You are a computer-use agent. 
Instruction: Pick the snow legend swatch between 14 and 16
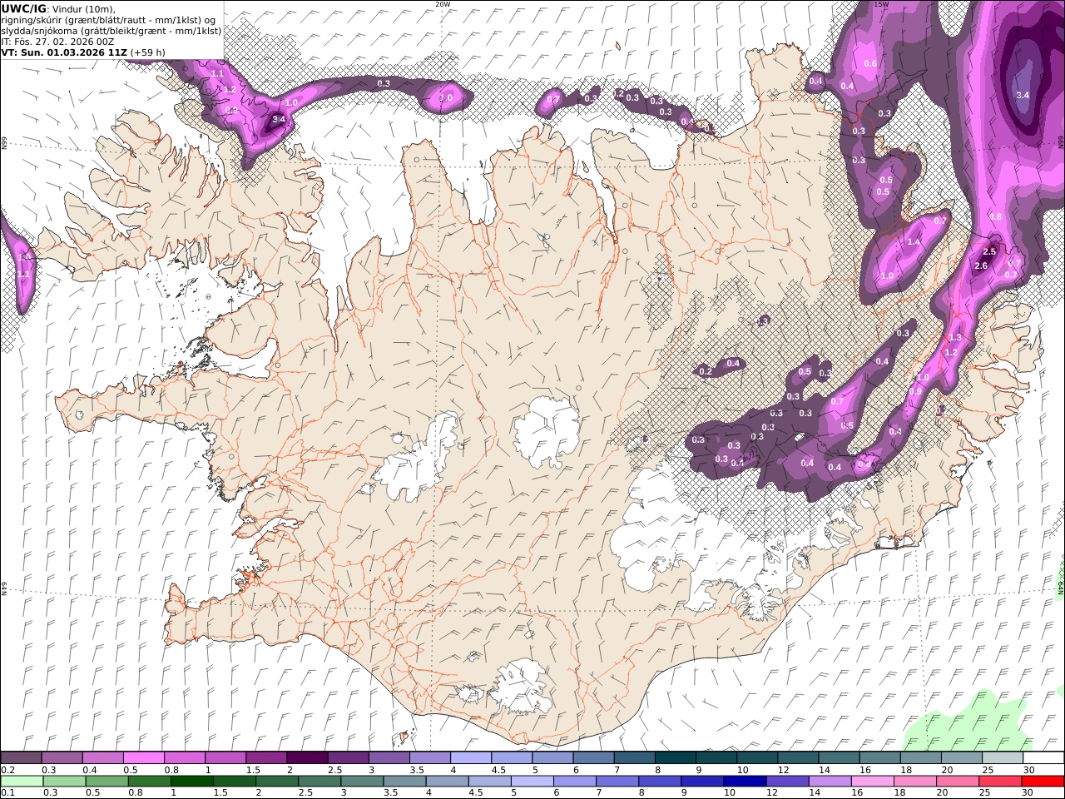click(x=839, y=758)
